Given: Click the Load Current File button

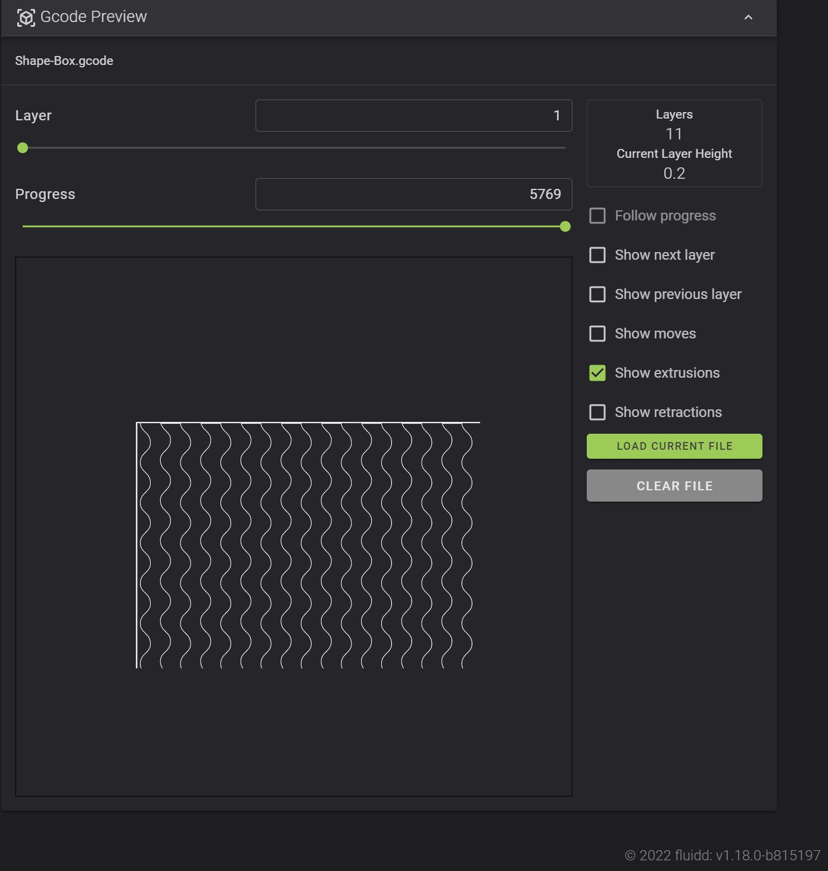Looking at the screenshot, I should pos(674,446).
